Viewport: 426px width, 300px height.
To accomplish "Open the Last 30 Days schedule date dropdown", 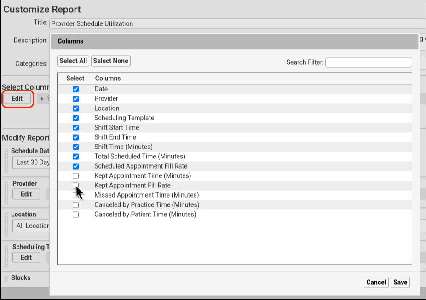I will pos(31,162).
